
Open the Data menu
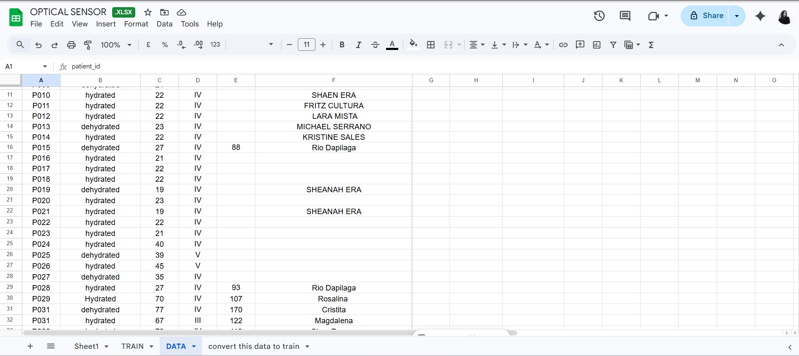(165, 24)
